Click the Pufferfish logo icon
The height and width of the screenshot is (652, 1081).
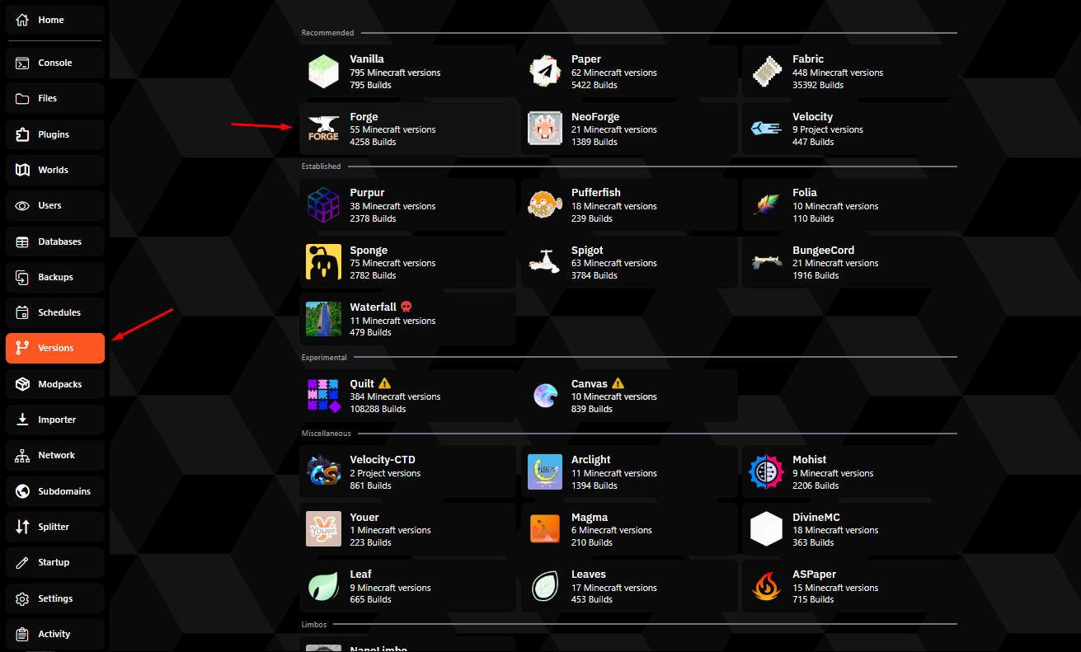(545, 205)
